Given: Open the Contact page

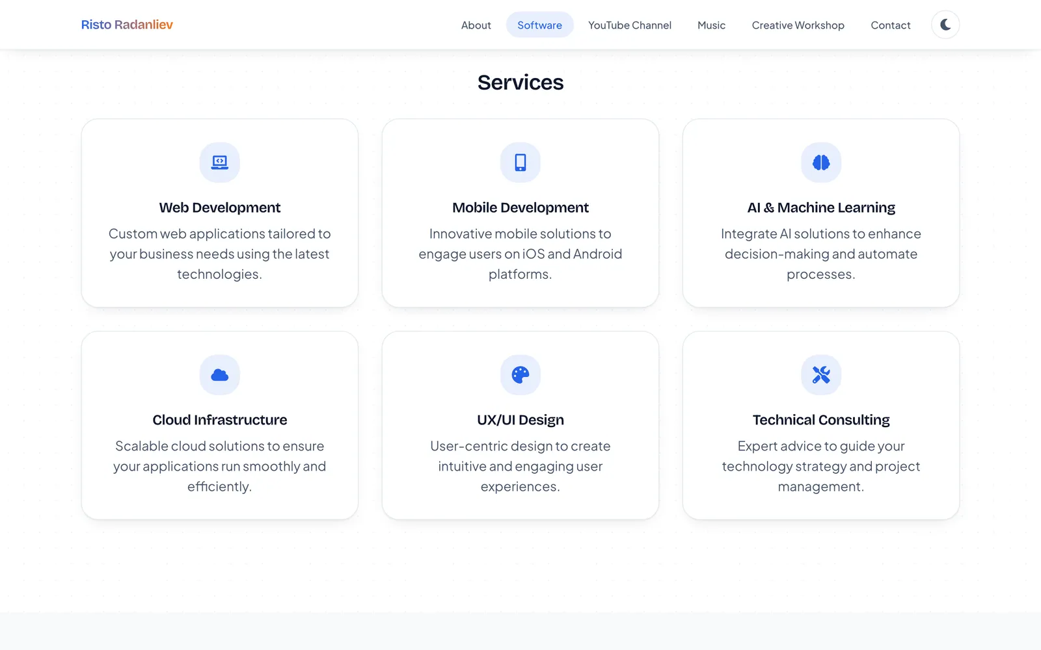Looking at the screenshot, I should point(891,25).
